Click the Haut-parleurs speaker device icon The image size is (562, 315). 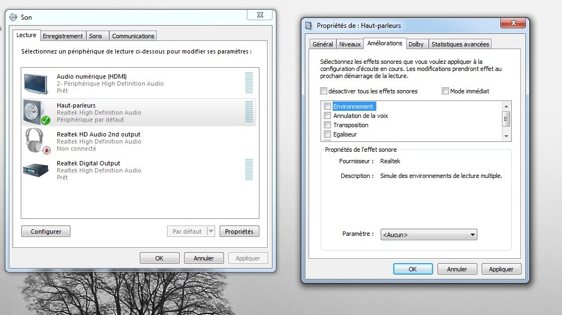tap(36, 112)
